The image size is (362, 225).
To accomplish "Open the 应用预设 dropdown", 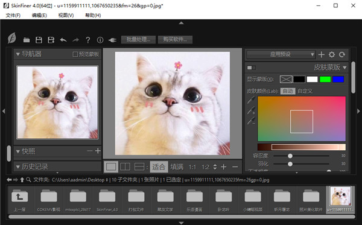I will (x=281, y=54).
